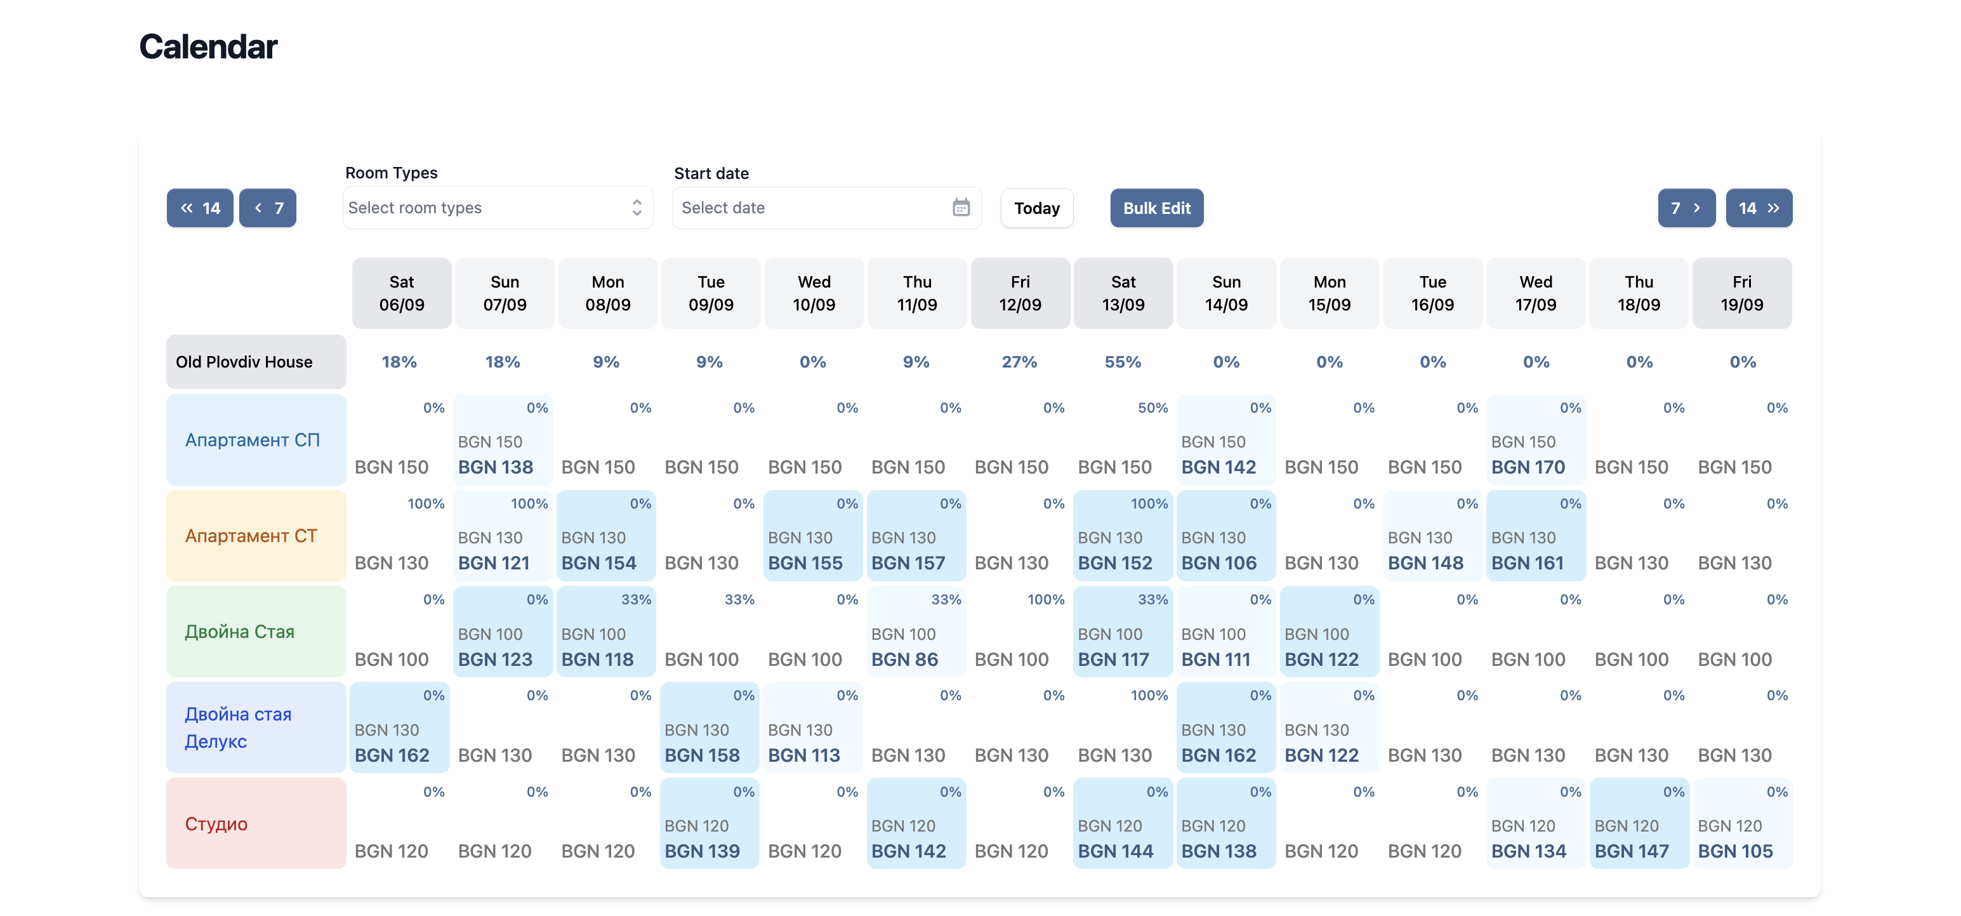The image size is (1961, 916).
Task: Open the Room Types selector chevrons
Action: coord(637,207)
